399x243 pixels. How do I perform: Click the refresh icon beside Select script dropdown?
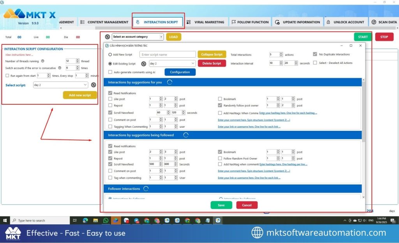[x=94, y=85]
